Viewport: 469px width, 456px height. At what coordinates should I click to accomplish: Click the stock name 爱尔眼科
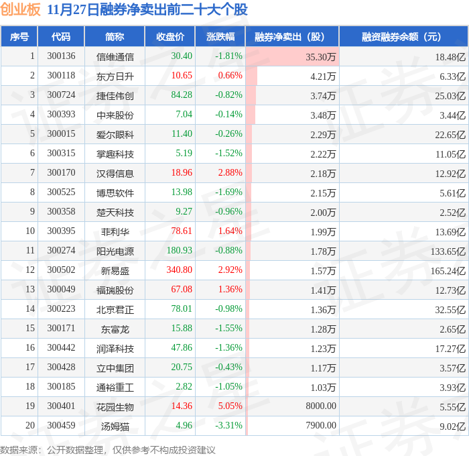pyautogui.click(x=115, y=135)
